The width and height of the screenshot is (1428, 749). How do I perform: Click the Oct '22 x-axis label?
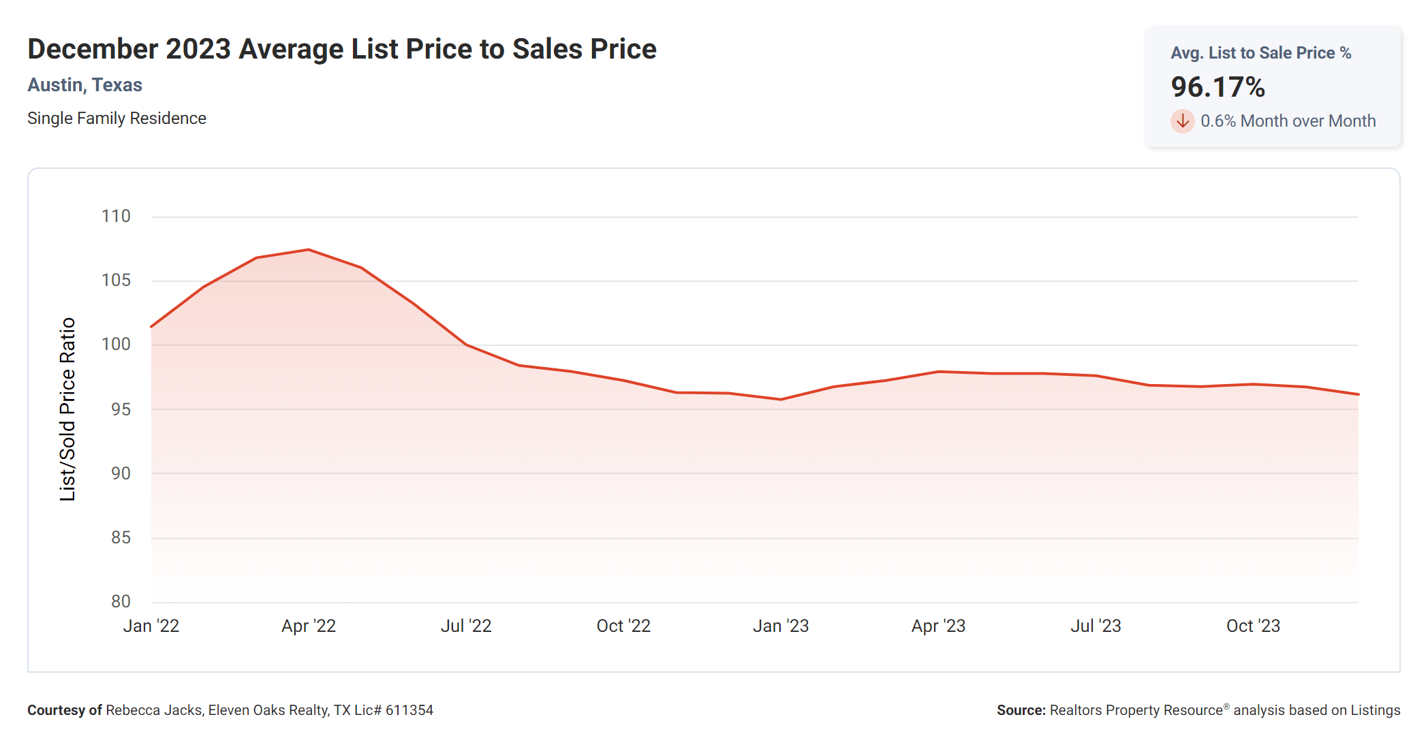click(x=623, y=626)
